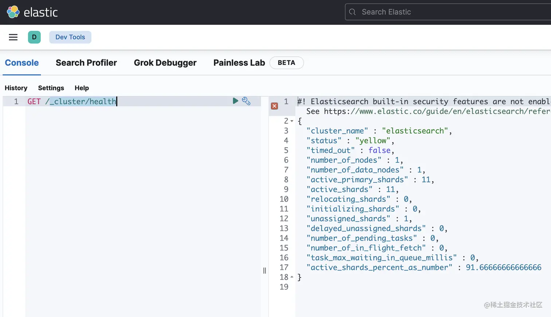Collapse JSON fold arrow at line 2
Image resolution: width=551 pixels, height=317 pixels.
292,121
